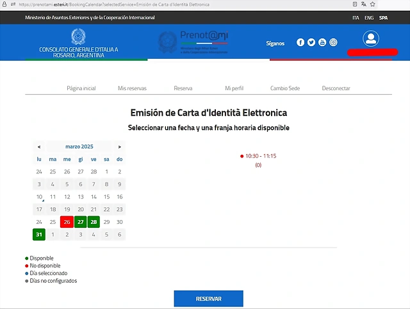Click the address bar URL
Viewport: 410px width, 309px height.
click(114, 4)
